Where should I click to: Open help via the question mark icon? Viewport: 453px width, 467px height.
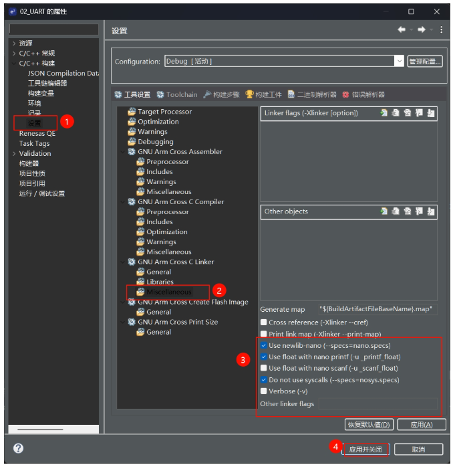[19, 448]
